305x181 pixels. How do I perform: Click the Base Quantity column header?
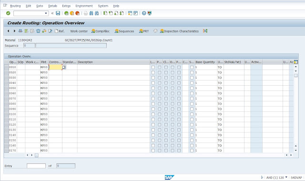206,62
